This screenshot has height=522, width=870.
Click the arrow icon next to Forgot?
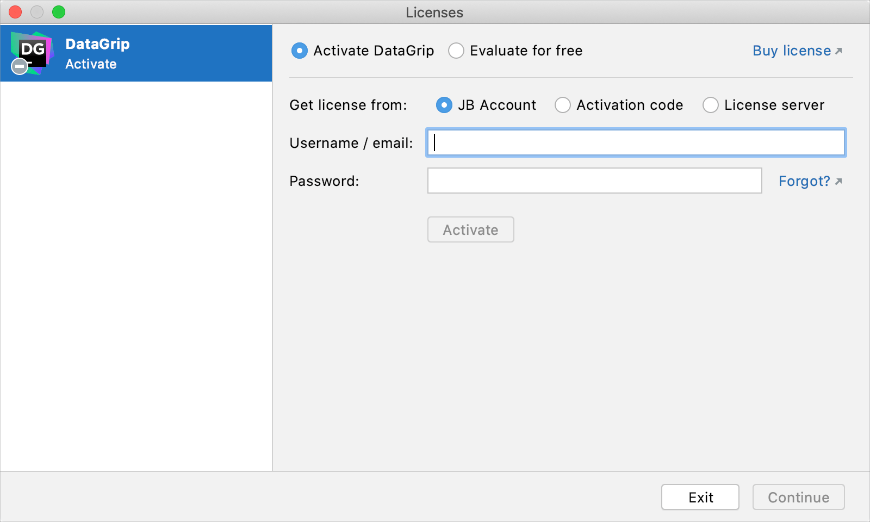[x=838, y=181]
